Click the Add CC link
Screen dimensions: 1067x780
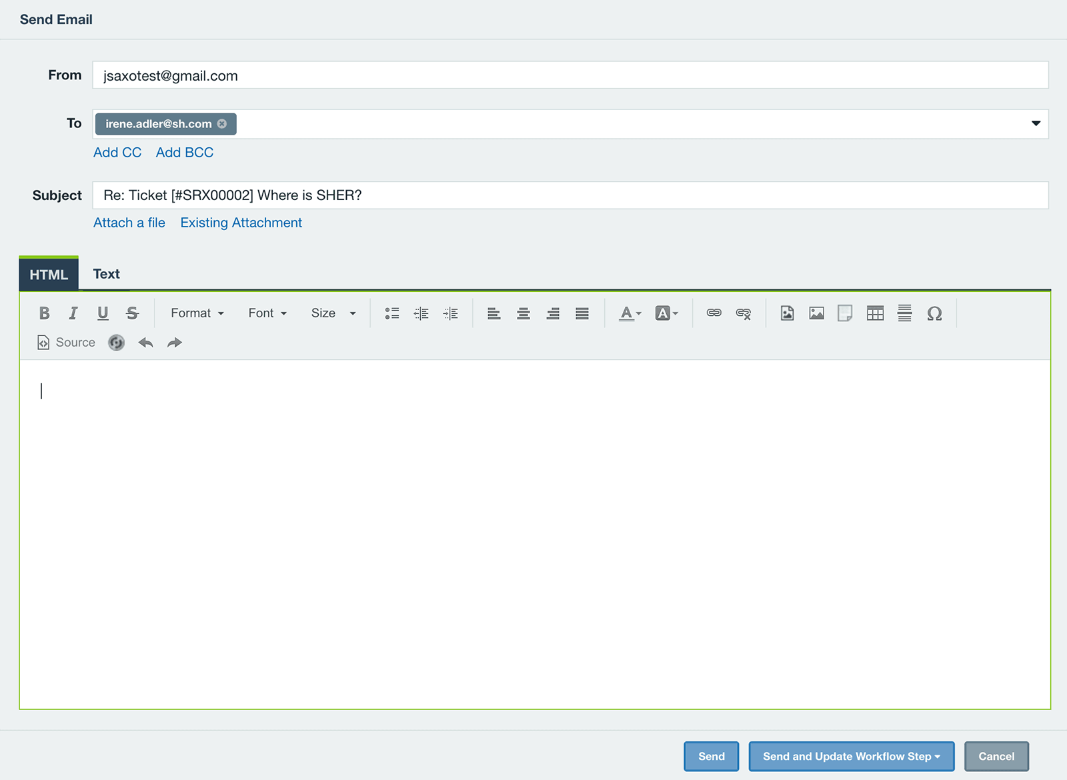117,153
